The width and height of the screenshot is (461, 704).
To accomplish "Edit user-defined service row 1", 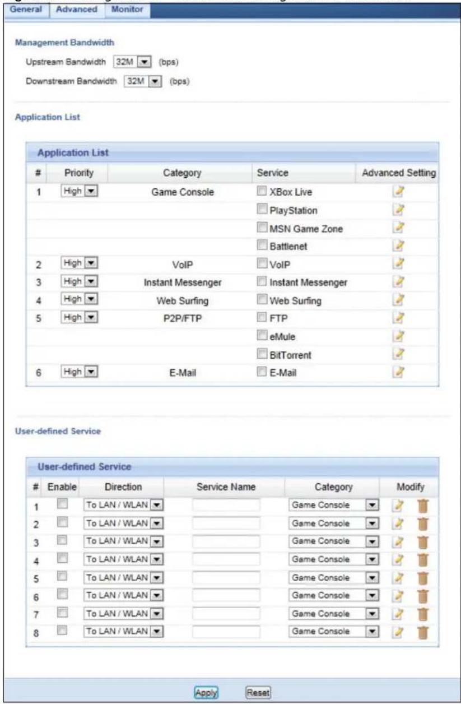I will point(397,506).
